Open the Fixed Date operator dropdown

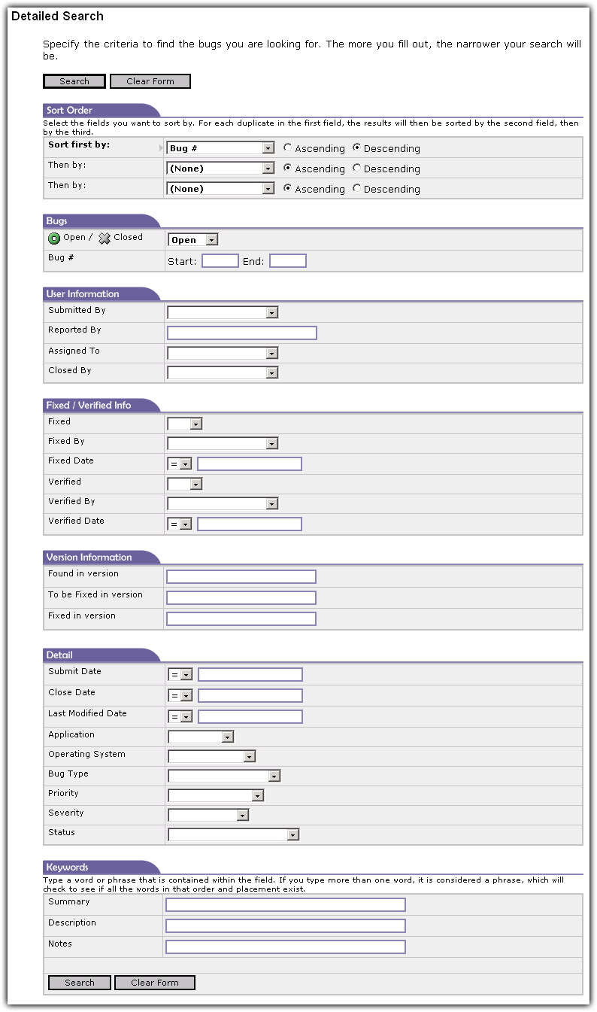180,464
